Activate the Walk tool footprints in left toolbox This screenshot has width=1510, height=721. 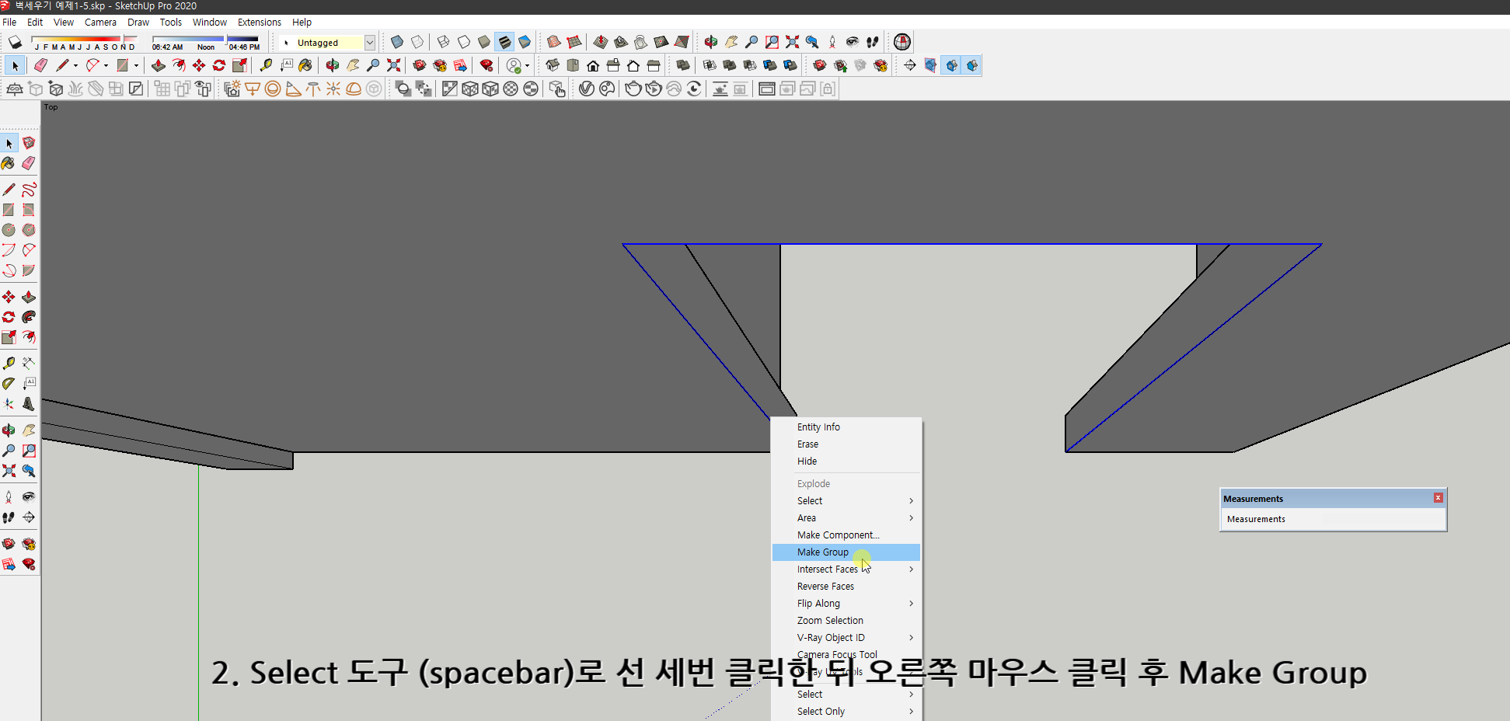(x=9, y=517)
